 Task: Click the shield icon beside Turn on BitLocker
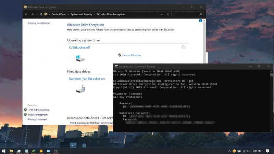120,55
